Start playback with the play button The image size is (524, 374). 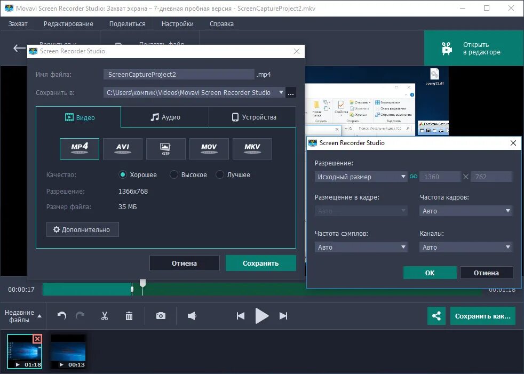pyautogui.click(x=261, y=316)
